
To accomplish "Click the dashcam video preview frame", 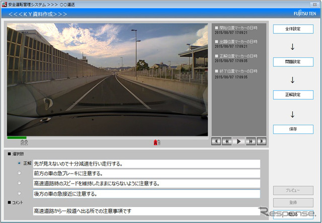I will pos(107,80).
